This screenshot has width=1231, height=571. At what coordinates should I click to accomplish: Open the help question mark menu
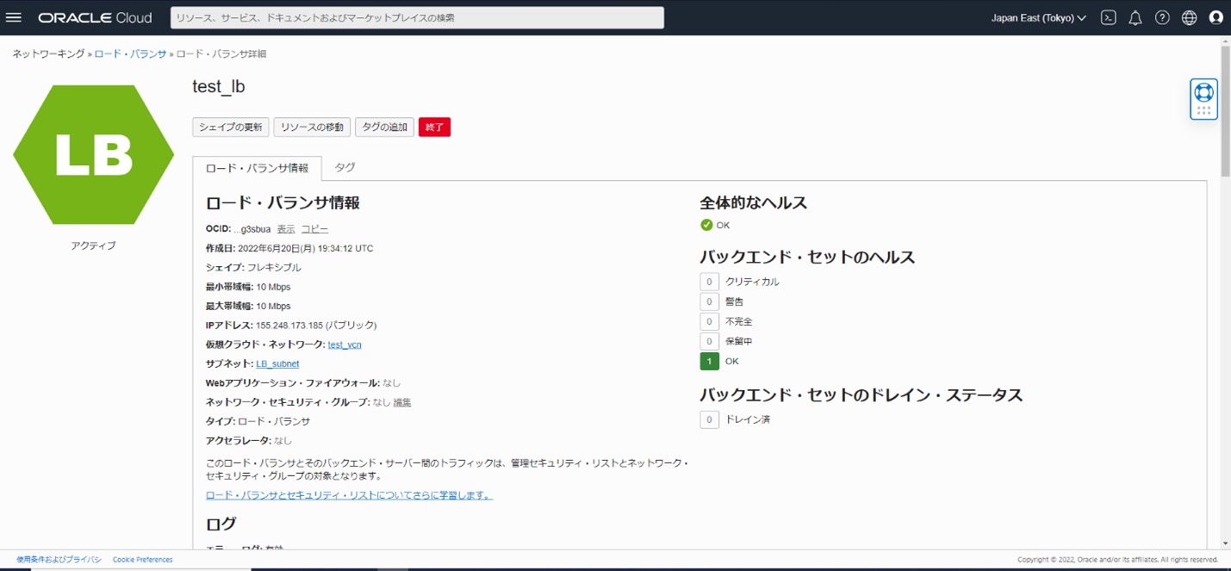pyautogui.click(x=1162, y=18)
